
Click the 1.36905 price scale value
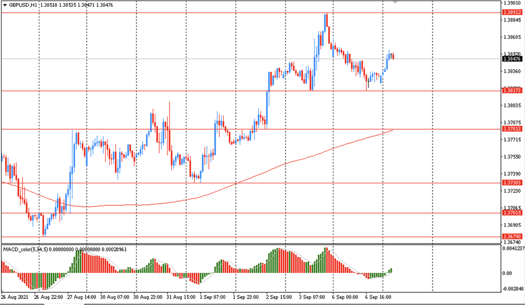(512, 225)
